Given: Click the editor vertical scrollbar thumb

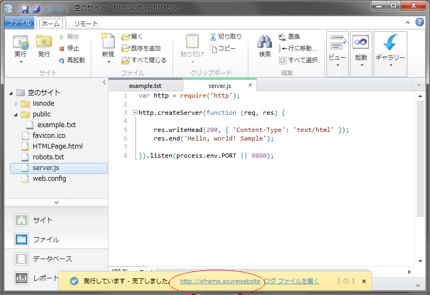Looking at the screenshot, I should click(420, 159).
